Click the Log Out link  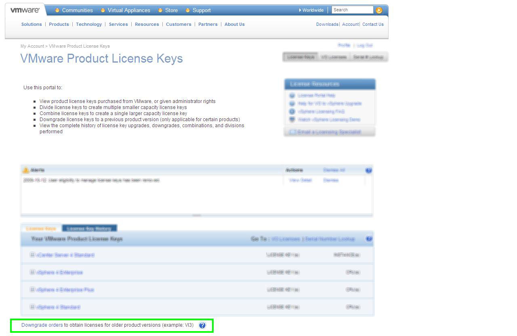[x=364, y=45]
